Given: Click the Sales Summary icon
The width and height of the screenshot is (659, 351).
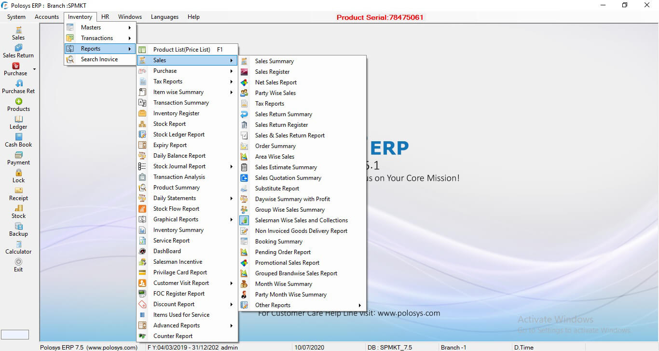Looking at the screenshot, I should pyautogui.click(x=245, y=61).
